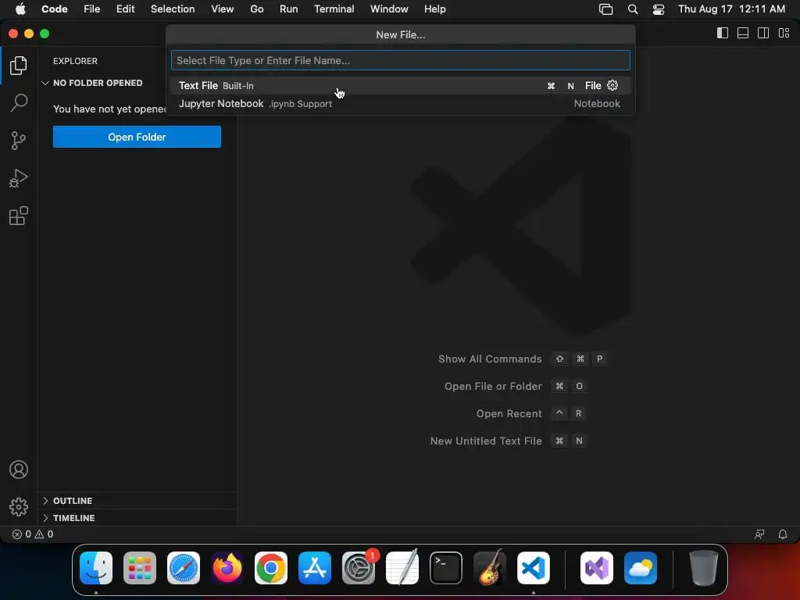
Task: Open GarageBand from the Dock
Action: [490, 568]
